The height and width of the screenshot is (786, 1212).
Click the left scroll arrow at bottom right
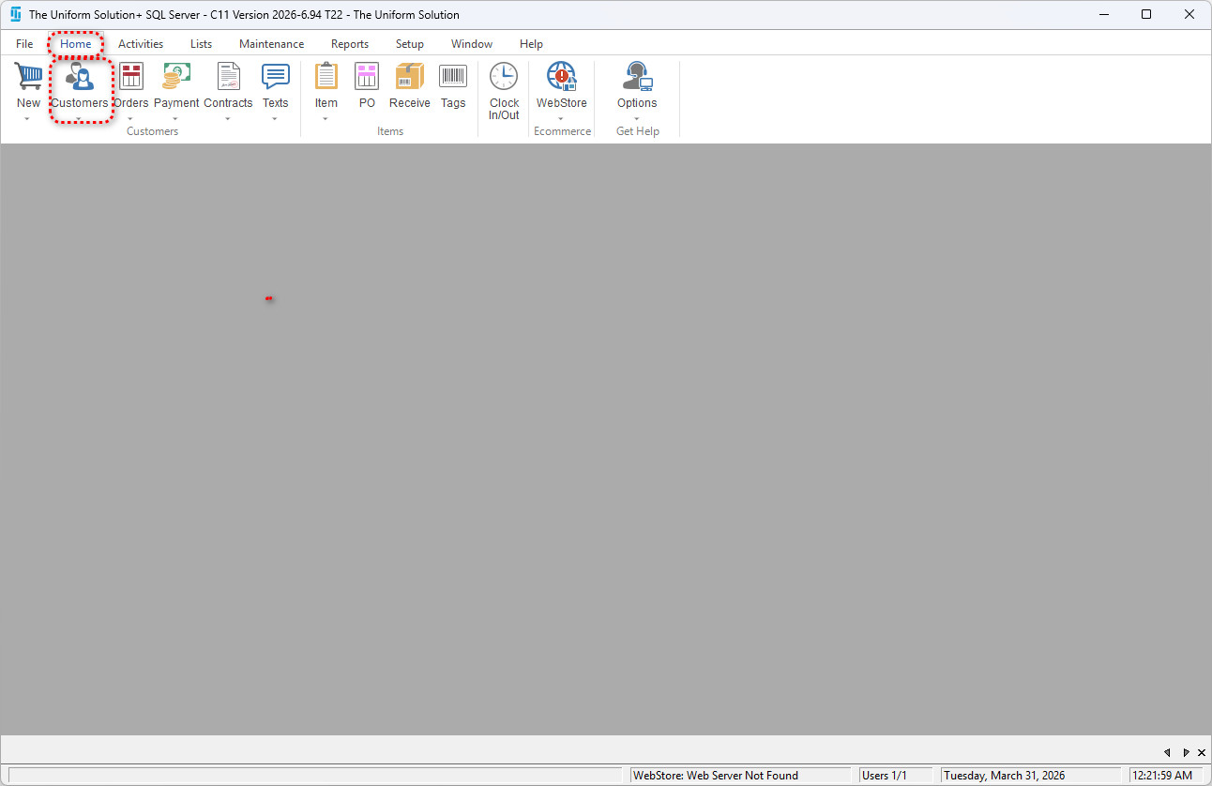(x=1167, y=752)
